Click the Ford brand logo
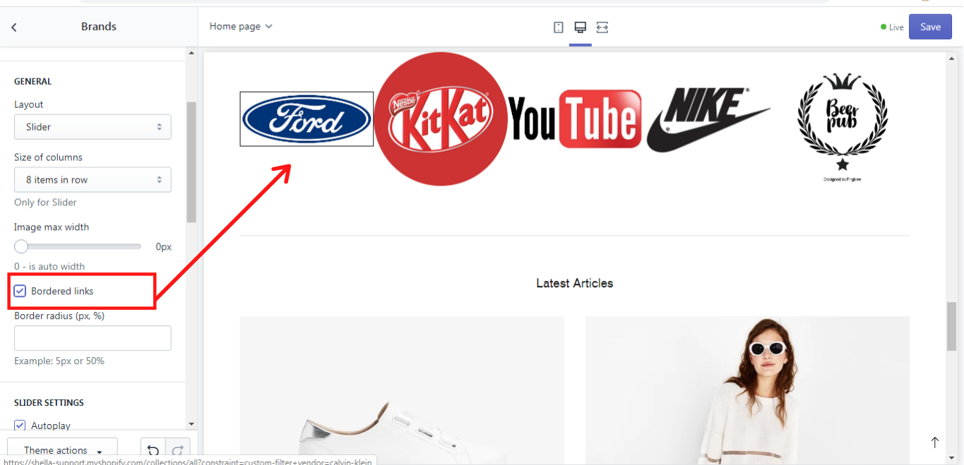The image size is (964, 465). coord(307,119)
